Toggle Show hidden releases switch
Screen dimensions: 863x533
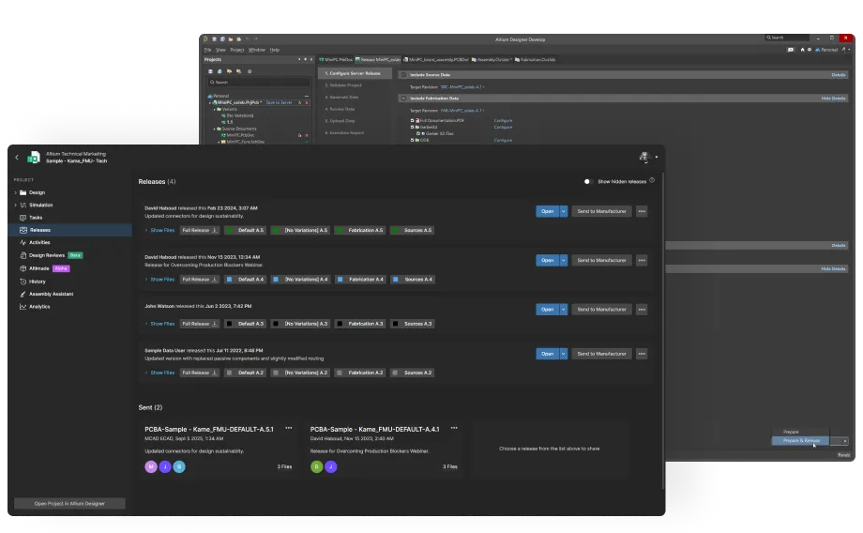tap(587, 181)
